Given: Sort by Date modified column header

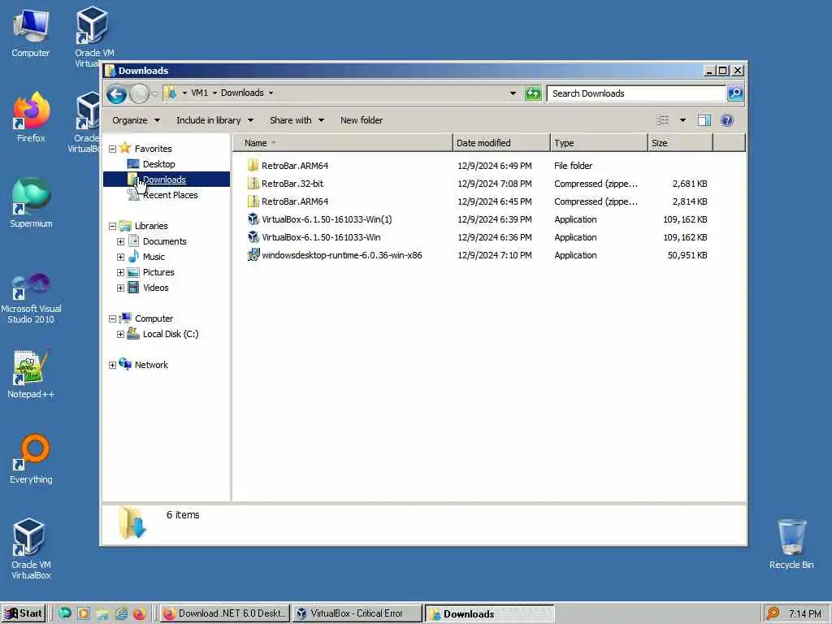Looking at the screenshot, I should click(x=501, y=143).
